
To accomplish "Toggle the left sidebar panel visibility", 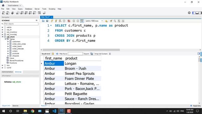I will point(194,13).
